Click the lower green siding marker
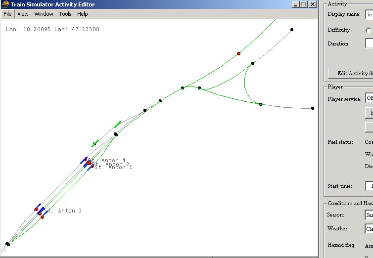Screen dimensions: 373x258 (94, 143)
